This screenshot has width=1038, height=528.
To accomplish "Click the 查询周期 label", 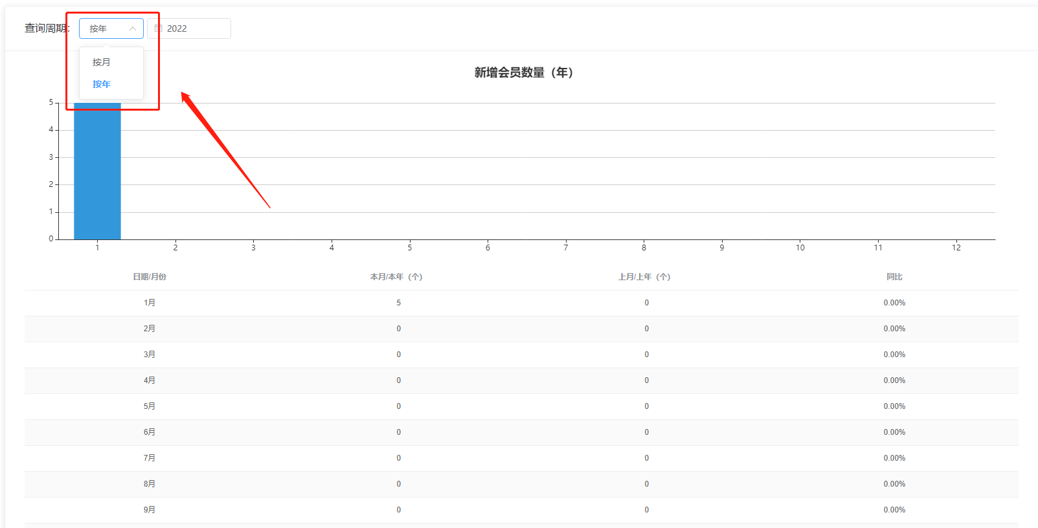I will 47,28.
